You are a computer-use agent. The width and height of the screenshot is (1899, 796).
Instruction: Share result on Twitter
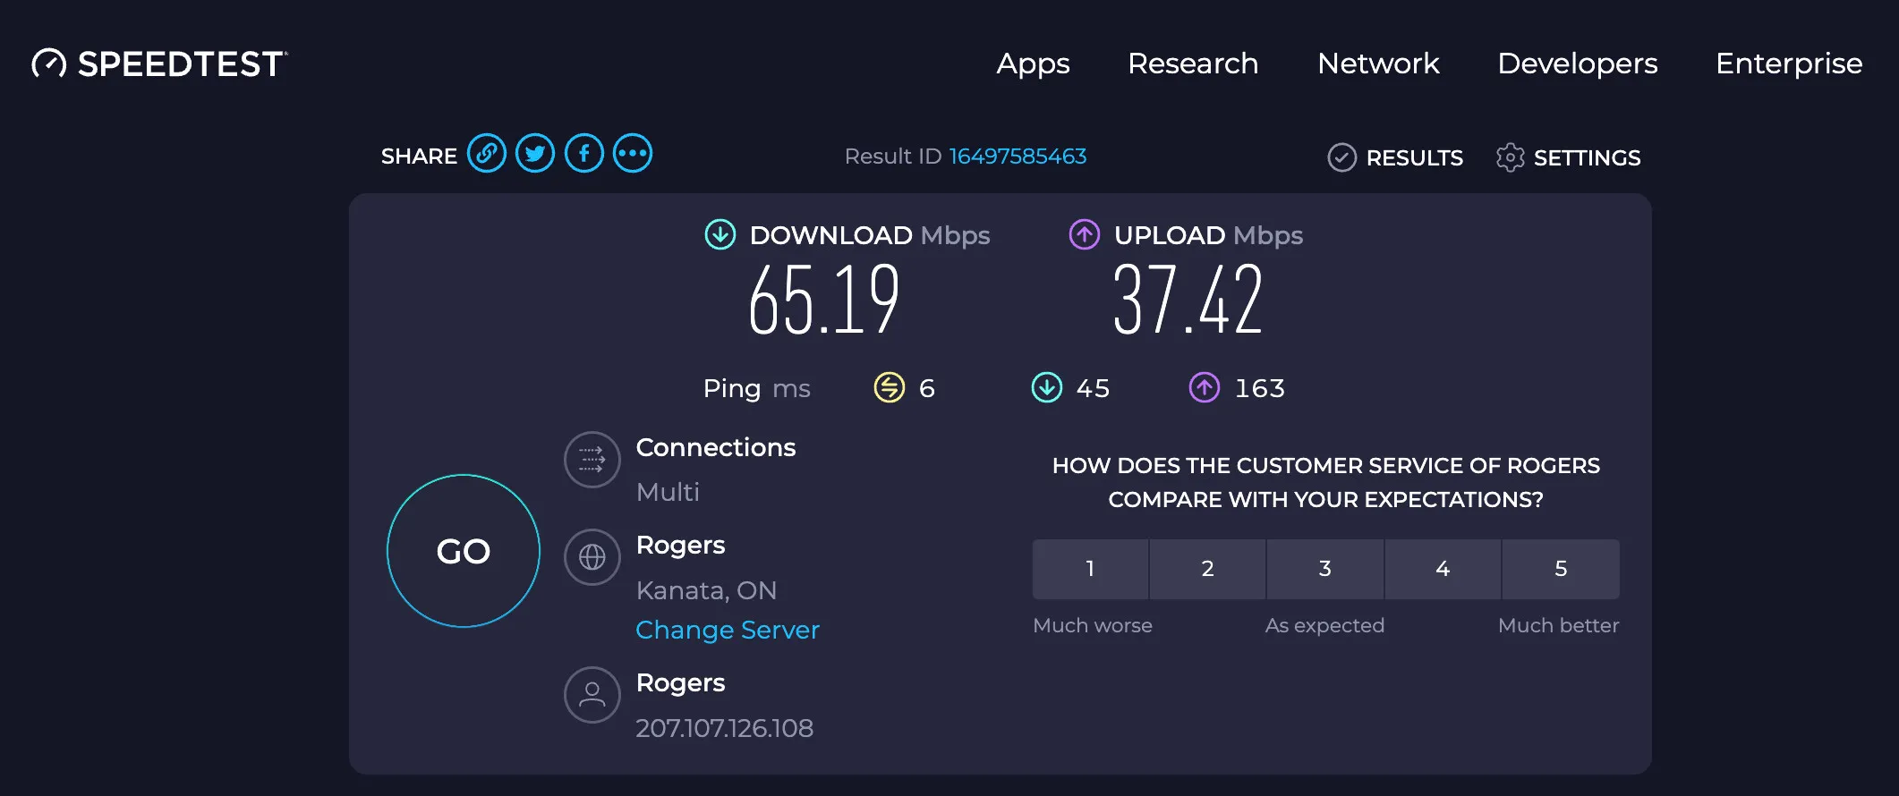point(535,154)
